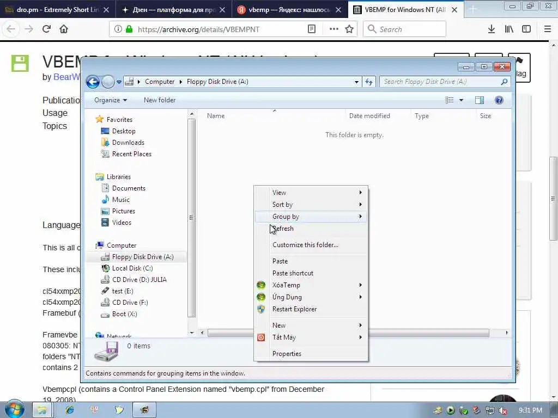
Task: Choose Paste shortcut
Action: (311, 273)
